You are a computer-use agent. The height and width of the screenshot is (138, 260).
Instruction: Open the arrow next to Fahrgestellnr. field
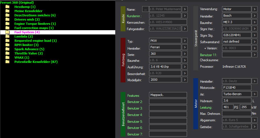coord(185,29)
